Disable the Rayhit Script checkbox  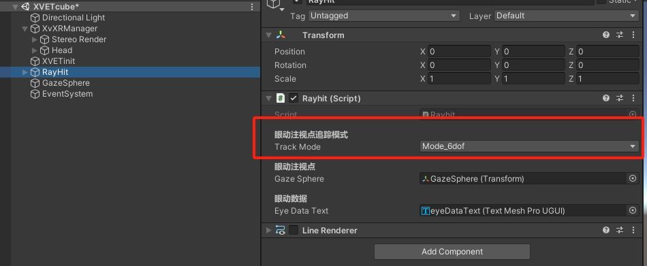tap(294, 98)
